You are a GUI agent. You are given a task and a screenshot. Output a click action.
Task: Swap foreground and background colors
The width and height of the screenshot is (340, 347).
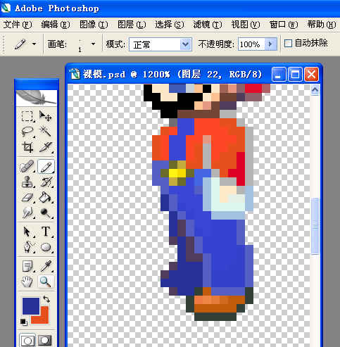(46, 299)
